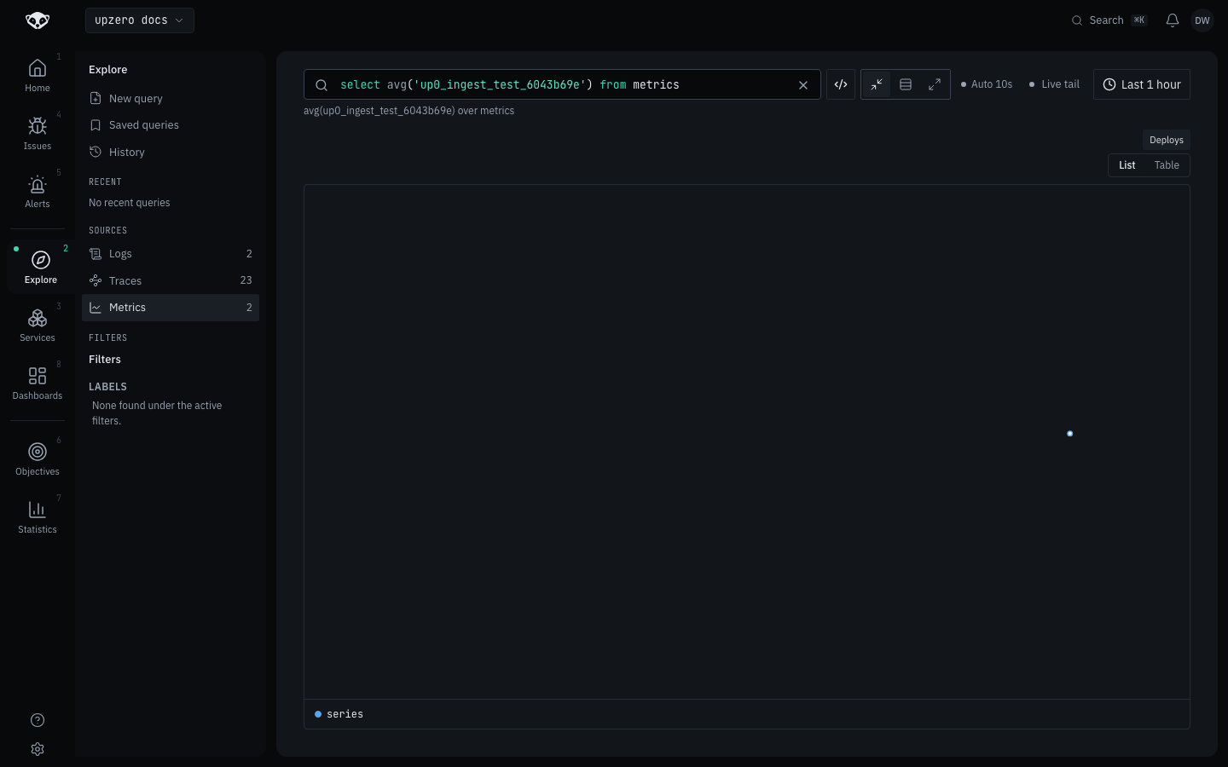This screenshot has height=767, width=1228.
Task: Click 'No recent queries' text
Action: click(x=130, y=203)
